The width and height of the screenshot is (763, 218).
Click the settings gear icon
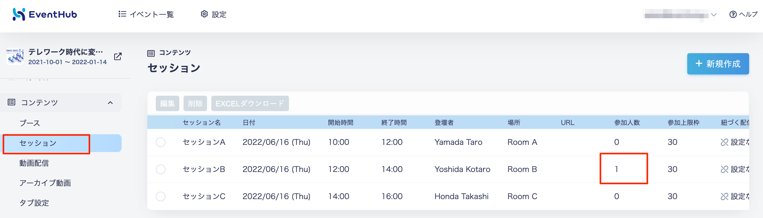point(204,14)
